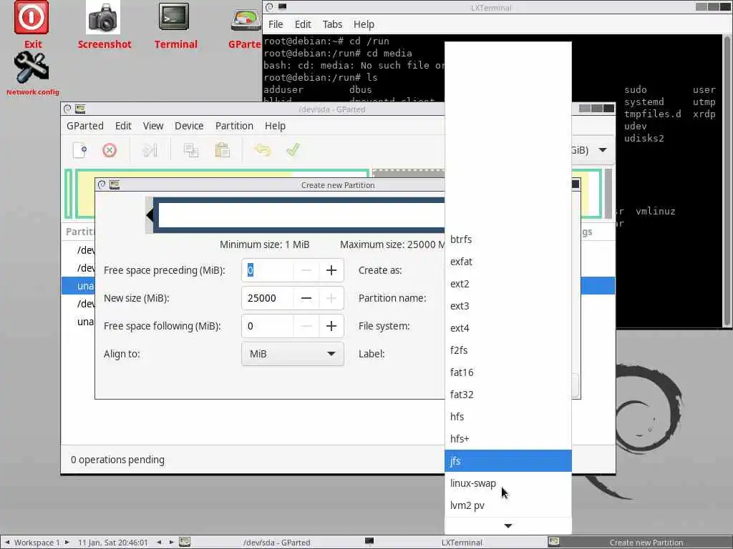Increase Free space following with plus button
This screenshot has width=733, height=549.
click(331, 326)
